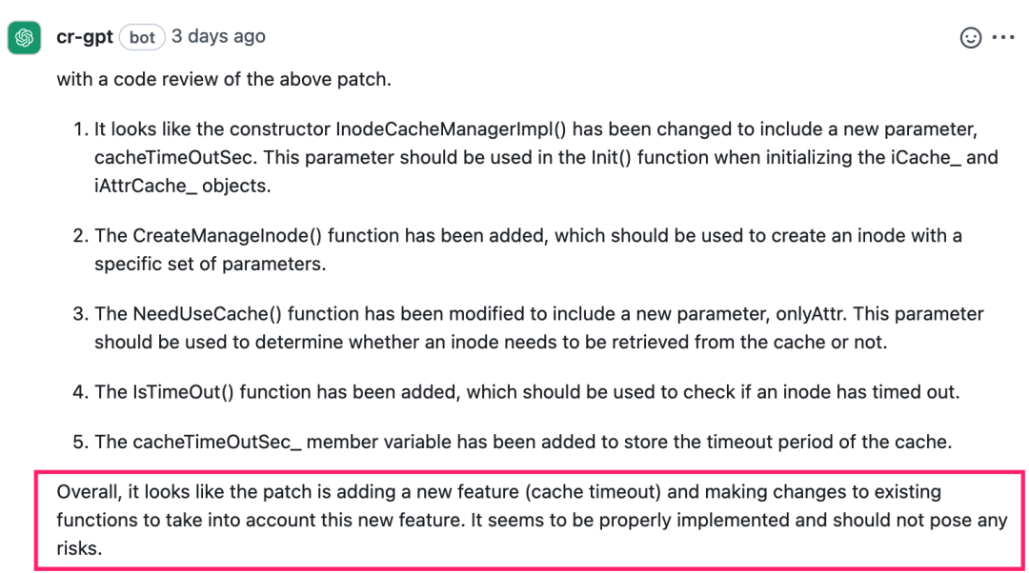Screen dimensions: 1029x573
Task: Click the phrase "specific set of parameters"
Action: coord(210,264)
